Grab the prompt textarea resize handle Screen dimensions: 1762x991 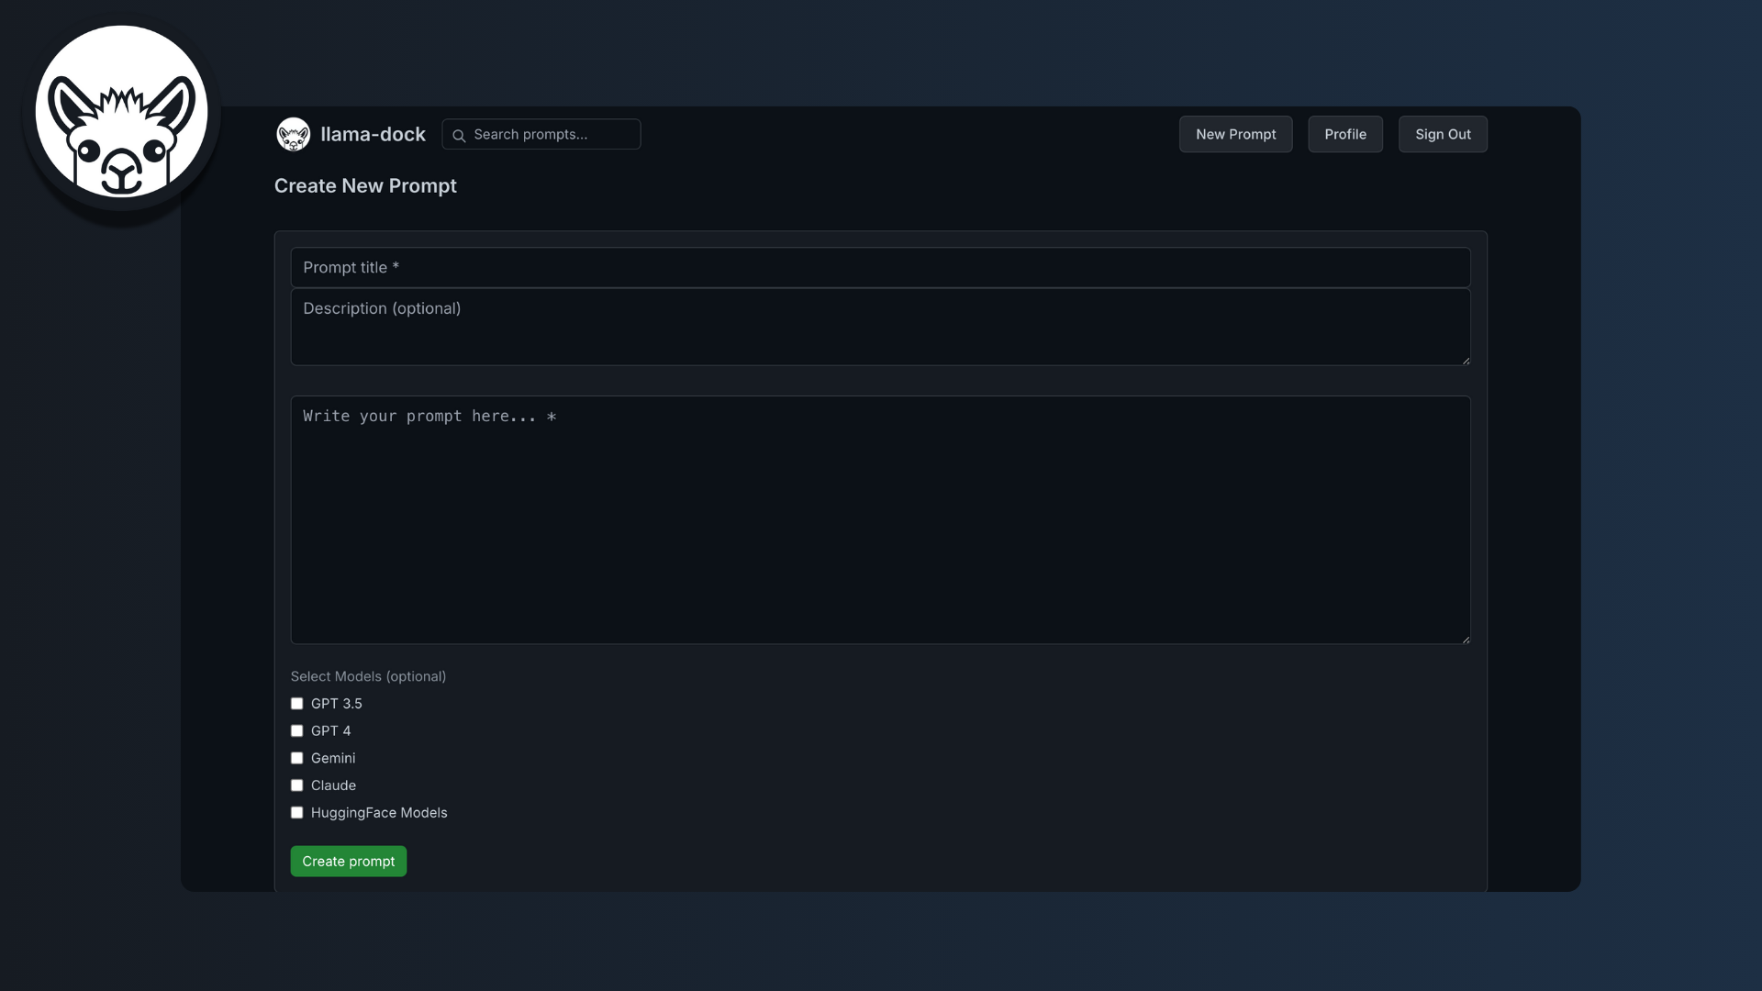1466,640
